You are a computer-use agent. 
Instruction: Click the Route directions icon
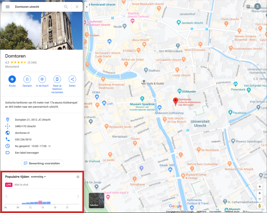(x=12, y=79)
